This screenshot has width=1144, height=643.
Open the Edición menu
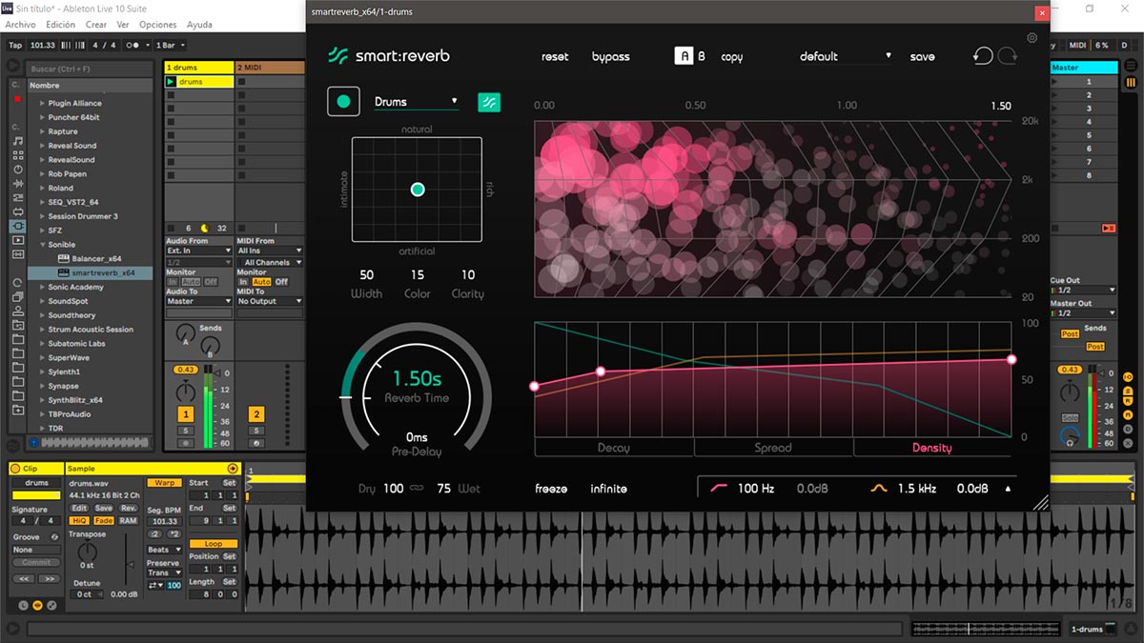coord(61,25)
